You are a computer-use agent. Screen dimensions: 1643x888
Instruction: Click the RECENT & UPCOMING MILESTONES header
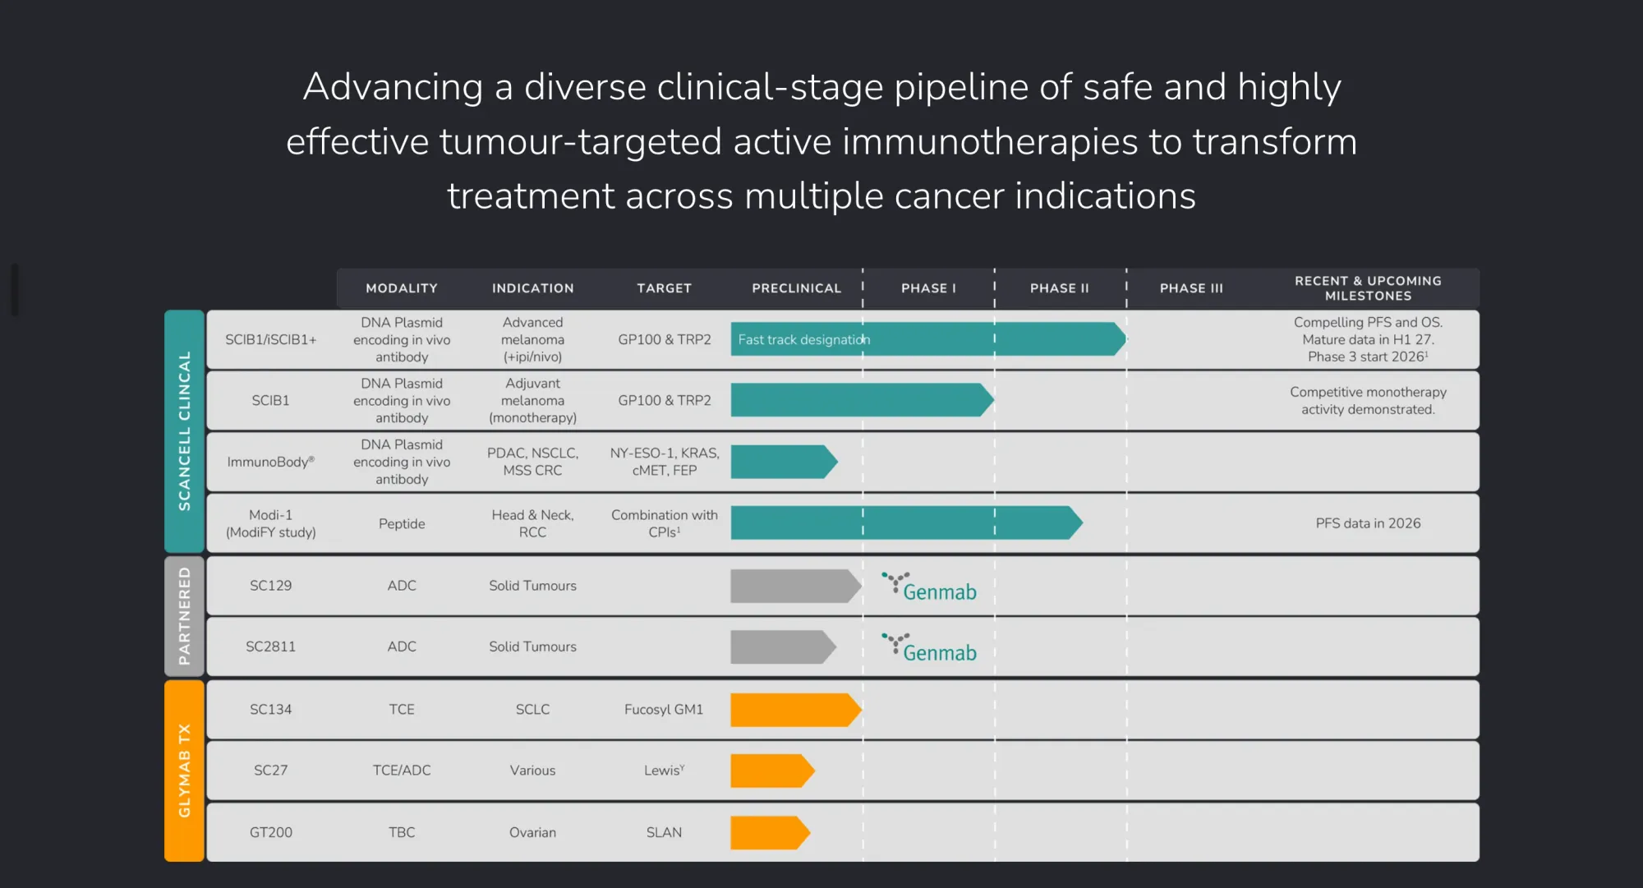point(1368,288)
